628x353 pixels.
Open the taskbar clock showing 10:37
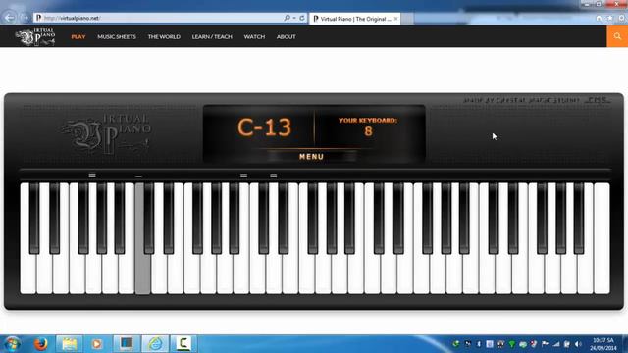point(602,344)
